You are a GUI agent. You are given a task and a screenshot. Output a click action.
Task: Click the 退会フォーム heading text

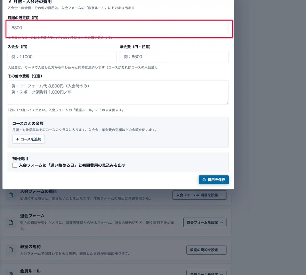tap(32, 216)
